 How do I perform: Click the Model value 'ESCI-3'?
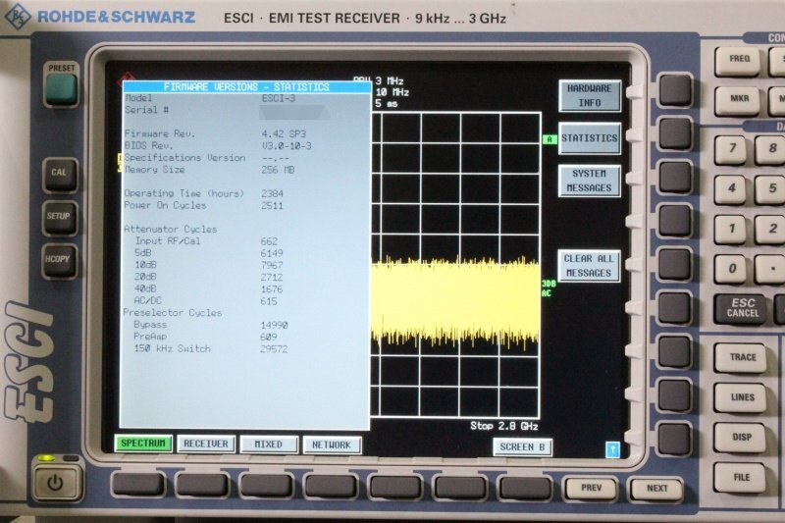point(279,98)
